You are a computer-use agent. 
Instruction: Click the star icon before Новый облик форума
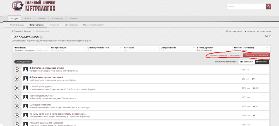click(30, 87)
